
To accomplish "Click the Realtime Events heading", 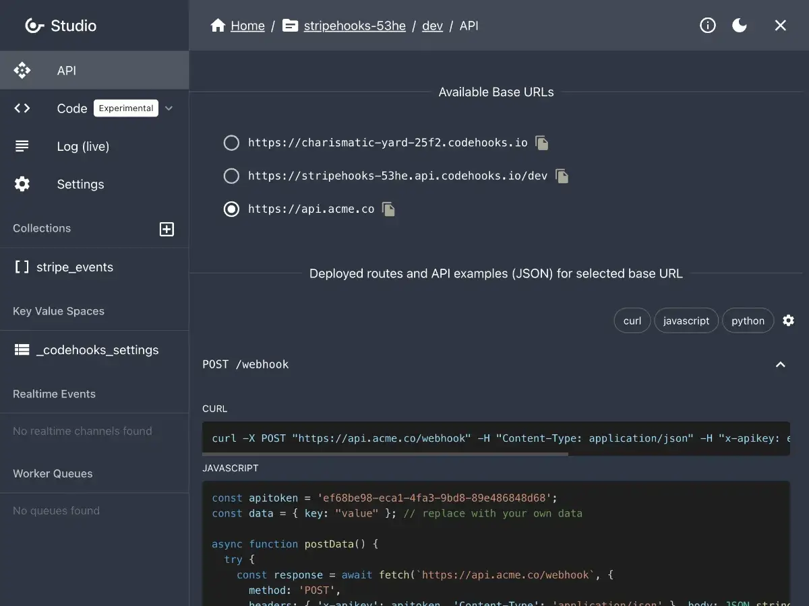I will pyautogui.click(x=54, y=394).
